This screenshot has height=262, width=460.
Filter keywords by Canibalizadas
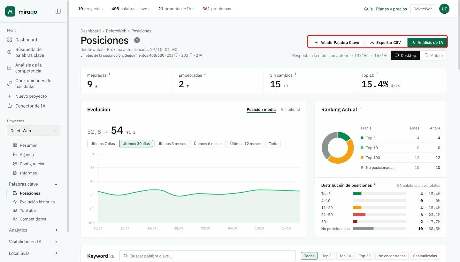pos(425,256)
